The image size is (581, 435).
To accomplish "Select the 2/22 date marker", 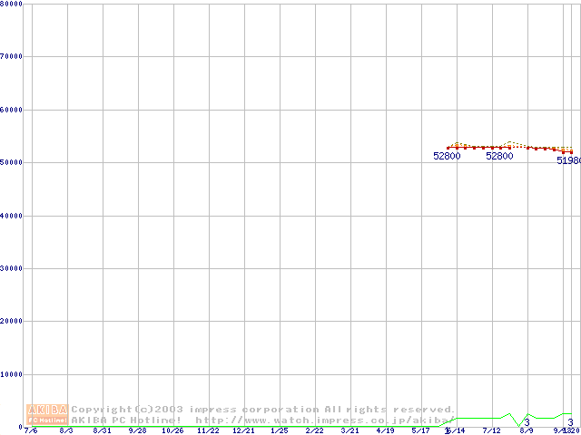I will pyautogui.click(x=314, y=430).
